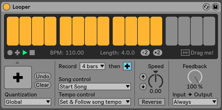The width and height of the screenshot is (222, 110).
Task: Click the small Overdub plus icon
Action: pos(17,53)
